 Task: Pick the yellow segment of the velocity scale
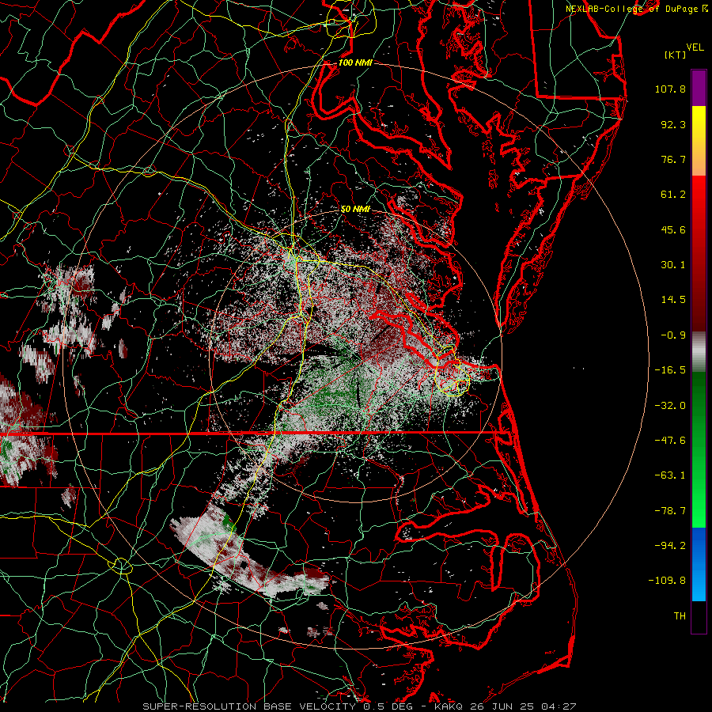(x=699, y=125)
